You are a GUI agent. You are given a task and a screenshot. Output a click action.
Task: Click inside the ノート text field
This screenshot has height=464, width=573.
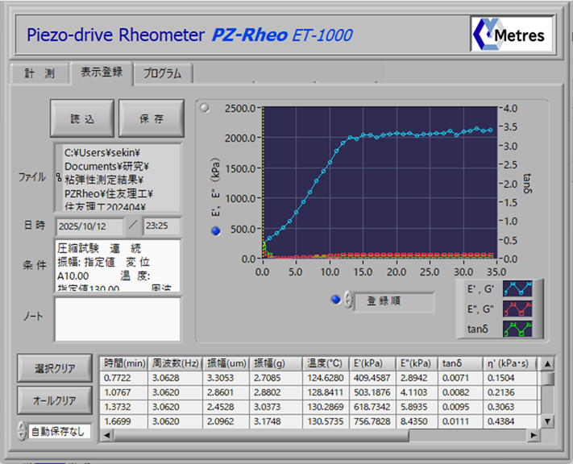pyautogui.click(x=117, y=317)
